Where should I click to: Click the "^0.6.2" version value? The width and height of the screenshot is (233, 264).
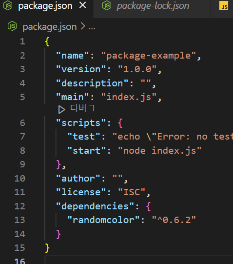(x=174, y=220)
